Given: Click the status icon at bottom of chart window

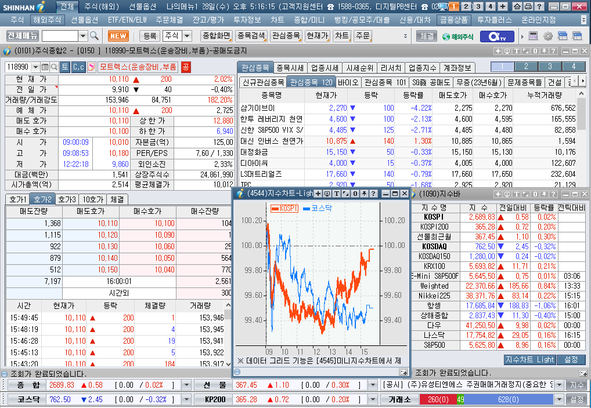Looking at the screenshot, I should 237,372.
